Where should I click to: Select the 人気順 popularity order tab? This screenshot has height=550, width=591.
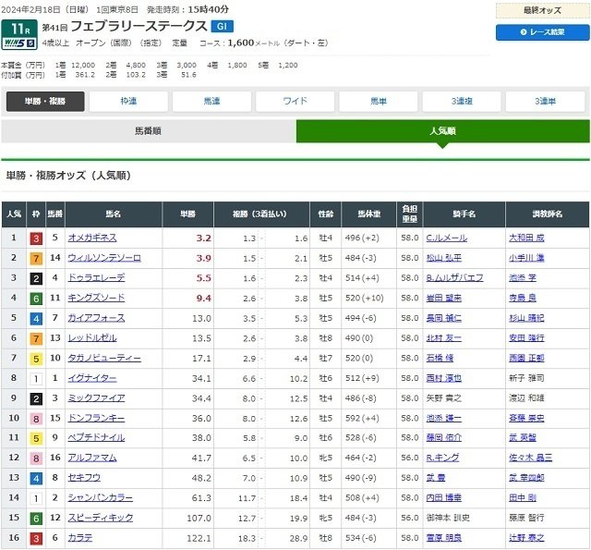click(x=443, y=131)
